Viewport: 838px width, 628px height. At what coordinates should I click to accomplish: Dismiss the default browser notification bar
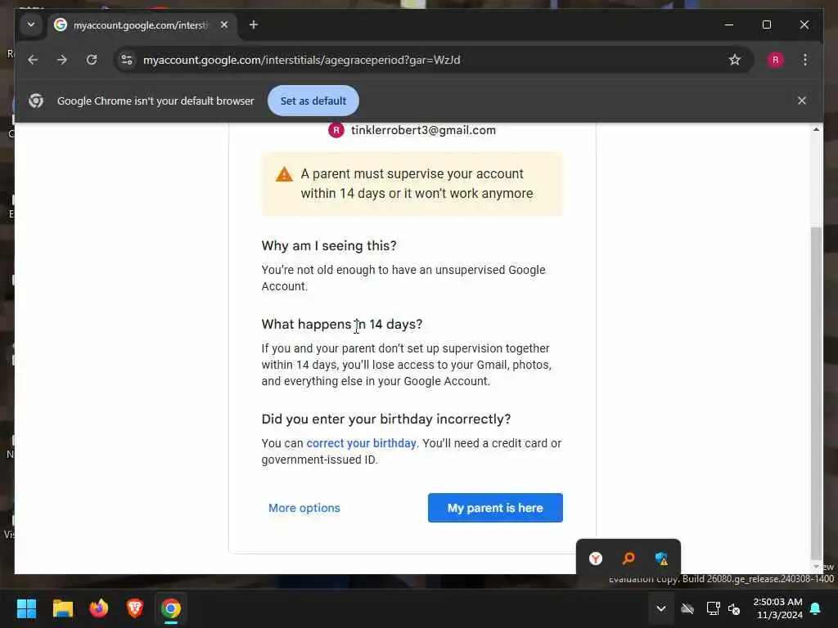pos(801,101)
